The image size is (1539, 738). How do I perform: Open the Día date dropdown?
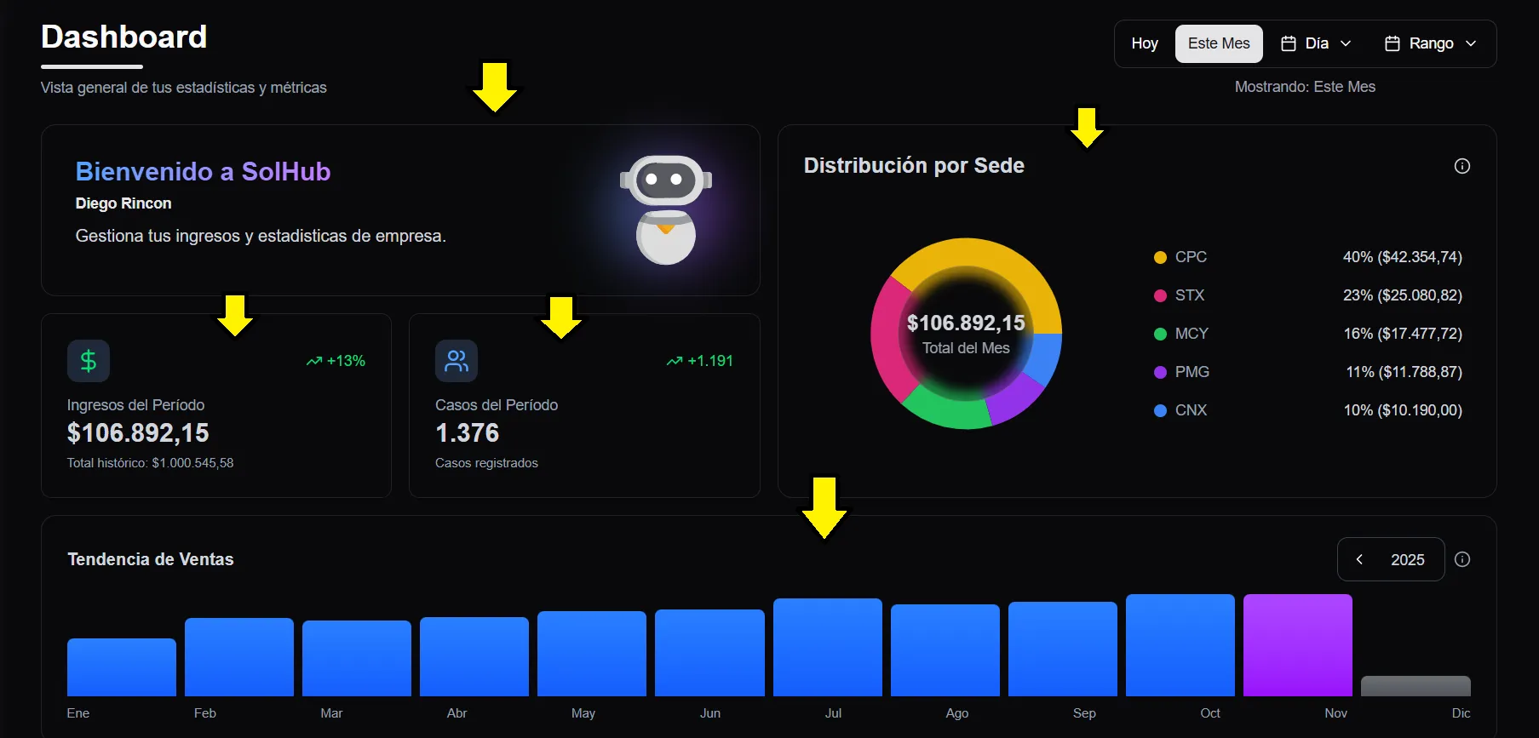(1317, 43)
